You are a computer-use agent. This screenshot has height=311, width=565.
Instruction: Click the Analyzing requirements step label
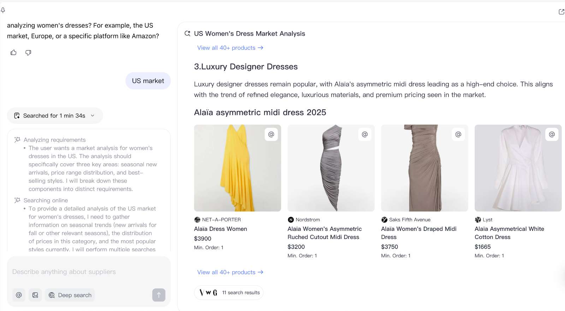pos(55,140)
